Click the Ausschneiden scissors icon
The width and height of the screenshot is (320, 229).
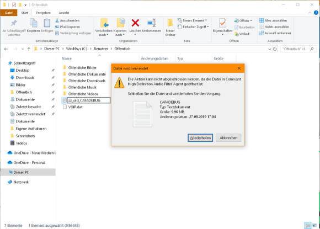tap(57, 20)
